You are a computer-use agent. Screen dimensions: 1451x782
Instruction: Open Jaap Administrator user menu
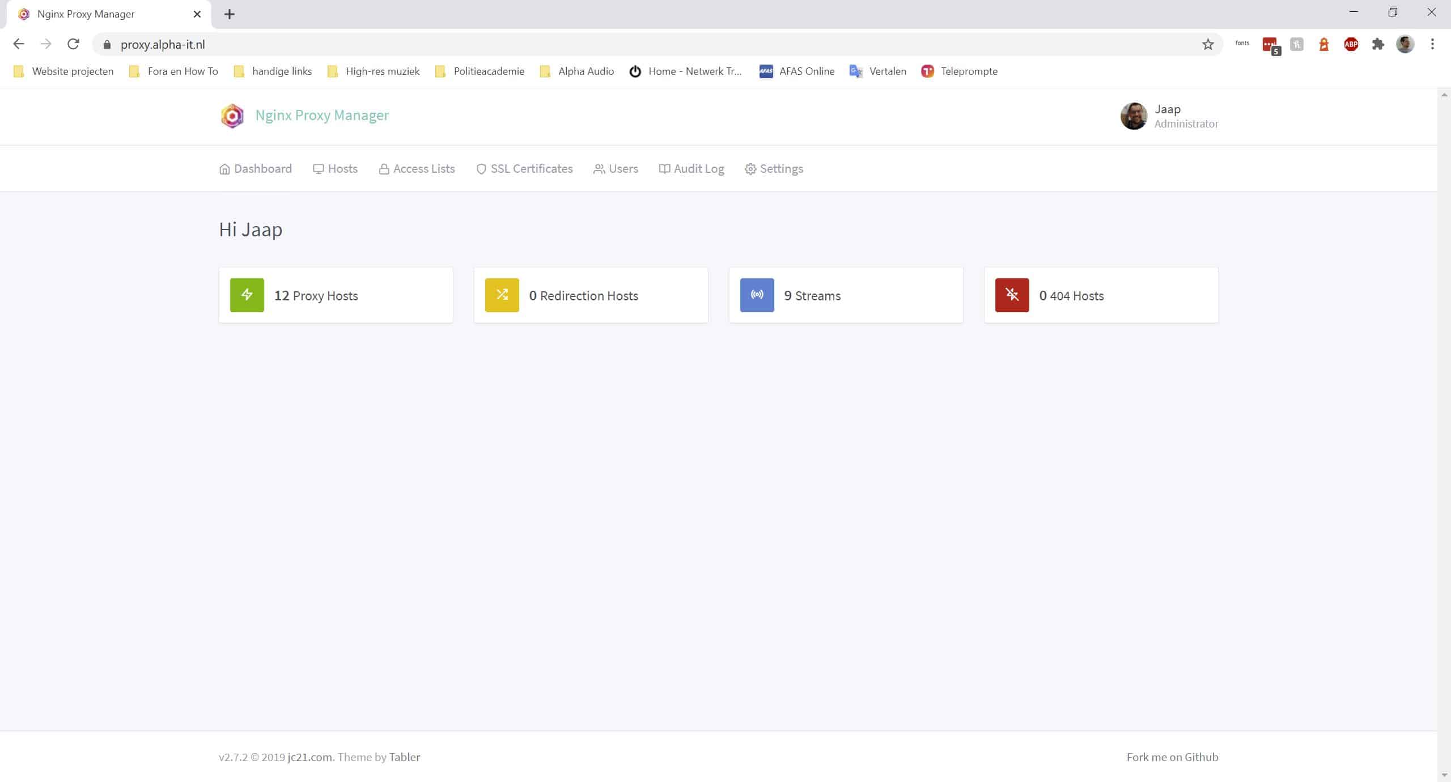pyautogui.click(x=1169, y=116)
